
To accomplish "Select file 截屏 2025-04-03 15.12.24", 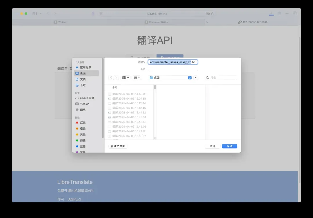I will (x=129, y=103).
